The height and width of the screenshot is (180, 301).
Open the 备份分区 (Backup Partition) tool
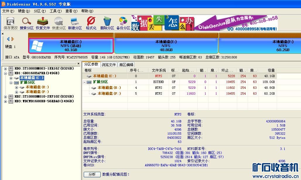pyautogui.click(x=123, y=23)
